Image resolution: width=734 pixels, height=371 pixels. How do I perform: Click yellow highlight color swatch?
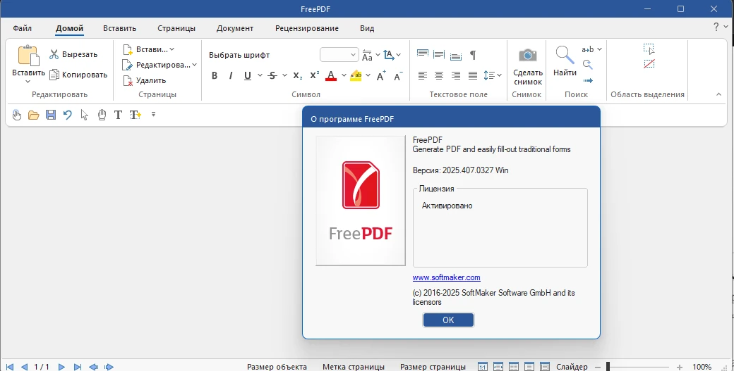[356, 75]
